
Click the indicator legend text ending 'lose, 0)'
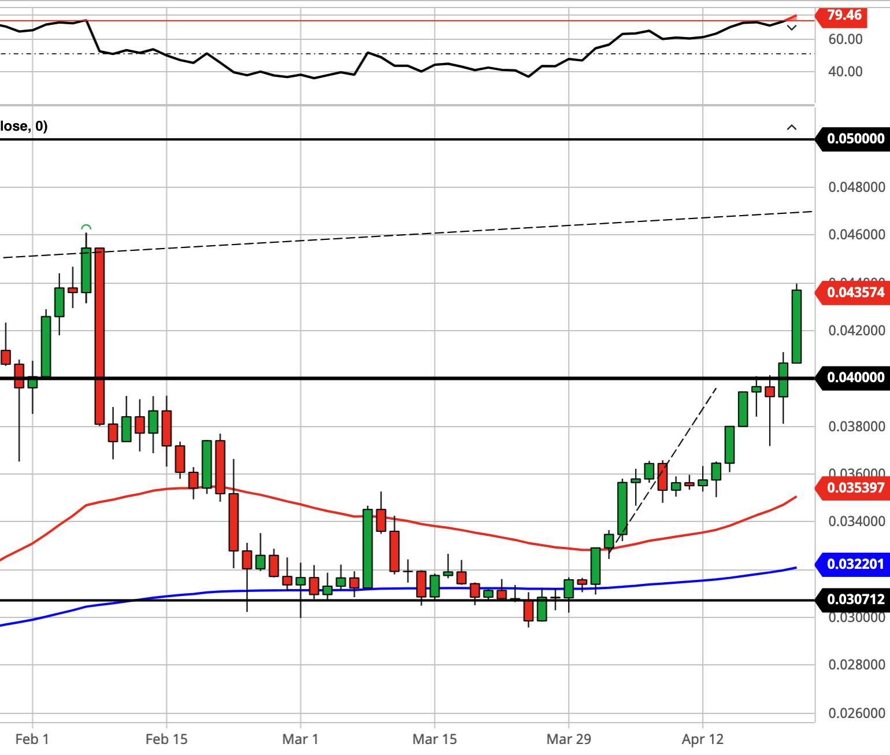(24, 126)
